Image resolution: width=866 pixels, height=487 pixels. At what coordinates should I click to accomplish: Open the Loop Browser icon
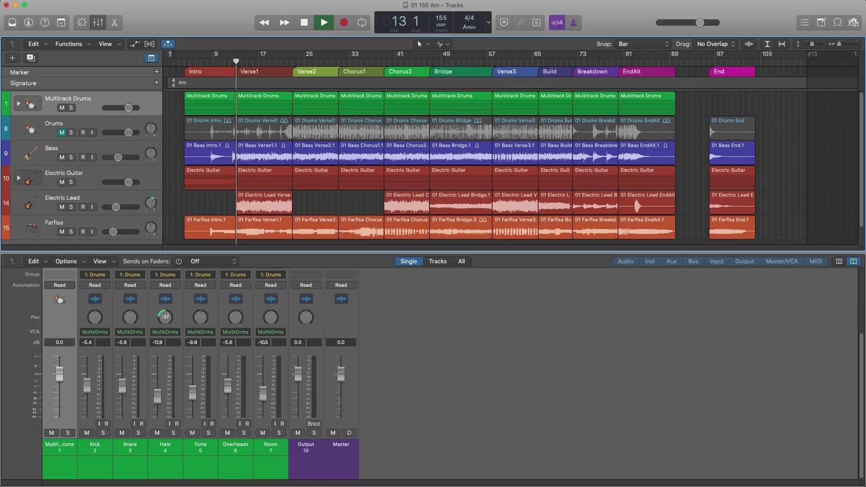pyautogui.click(x=838, y=23)
